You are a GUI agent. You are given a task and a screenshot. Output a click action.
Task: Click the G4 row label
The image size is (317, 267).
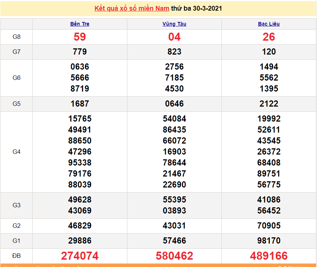coord(16,152)
